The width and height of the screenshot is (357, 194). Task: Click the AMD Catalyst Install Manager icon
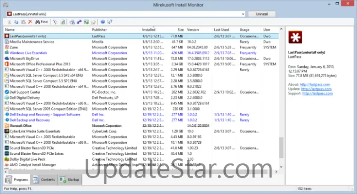pos(7,165)
